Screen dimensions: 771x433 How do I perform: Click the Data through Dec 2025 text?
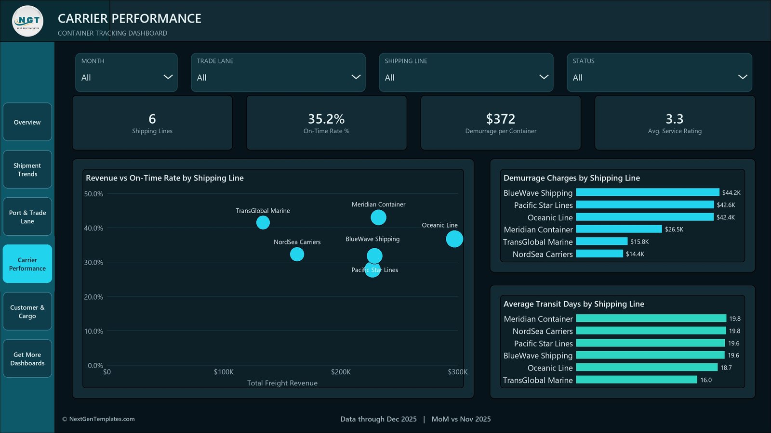click(378, 419)
